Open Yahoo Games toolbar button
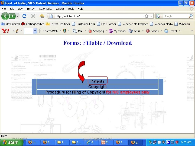The width and height of the screenshot is (195, 146). 152,31
